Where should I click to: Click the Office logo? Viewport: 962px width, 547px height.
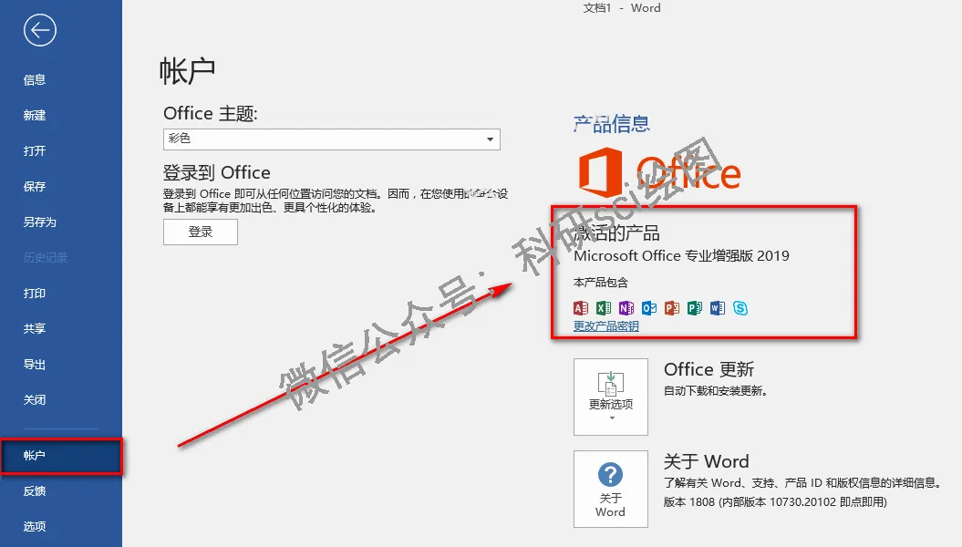[659, 171]
